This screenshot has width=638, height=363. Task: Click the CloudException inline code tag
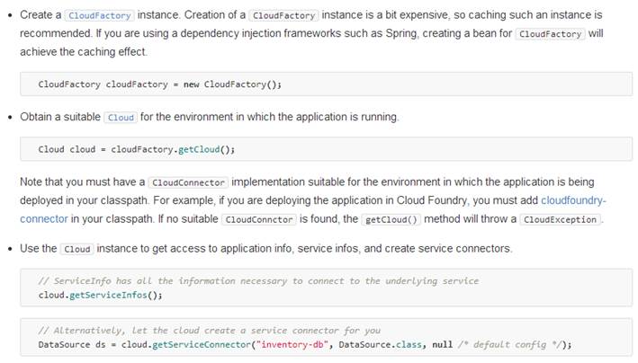pos(559,219)
